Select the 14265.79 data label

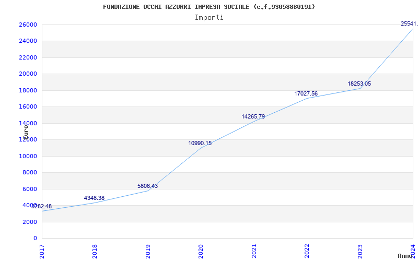pos(253,116)
